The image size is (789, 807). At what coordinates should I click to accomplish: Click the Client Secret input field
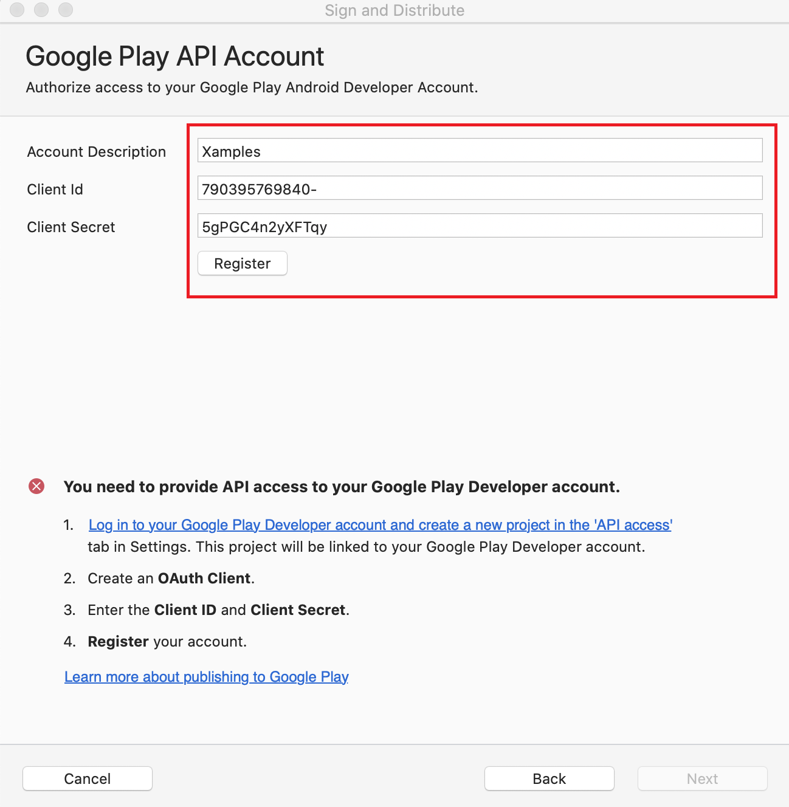point(480,226)
